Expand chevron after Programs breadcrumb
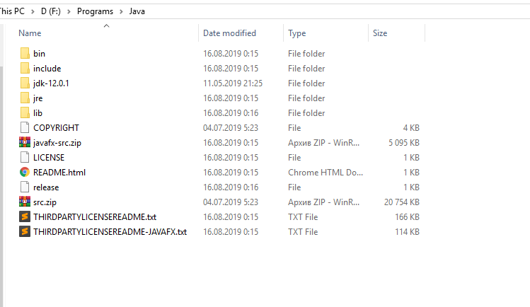This screenshot has height=307, width=530. click(x=121, y=11)
